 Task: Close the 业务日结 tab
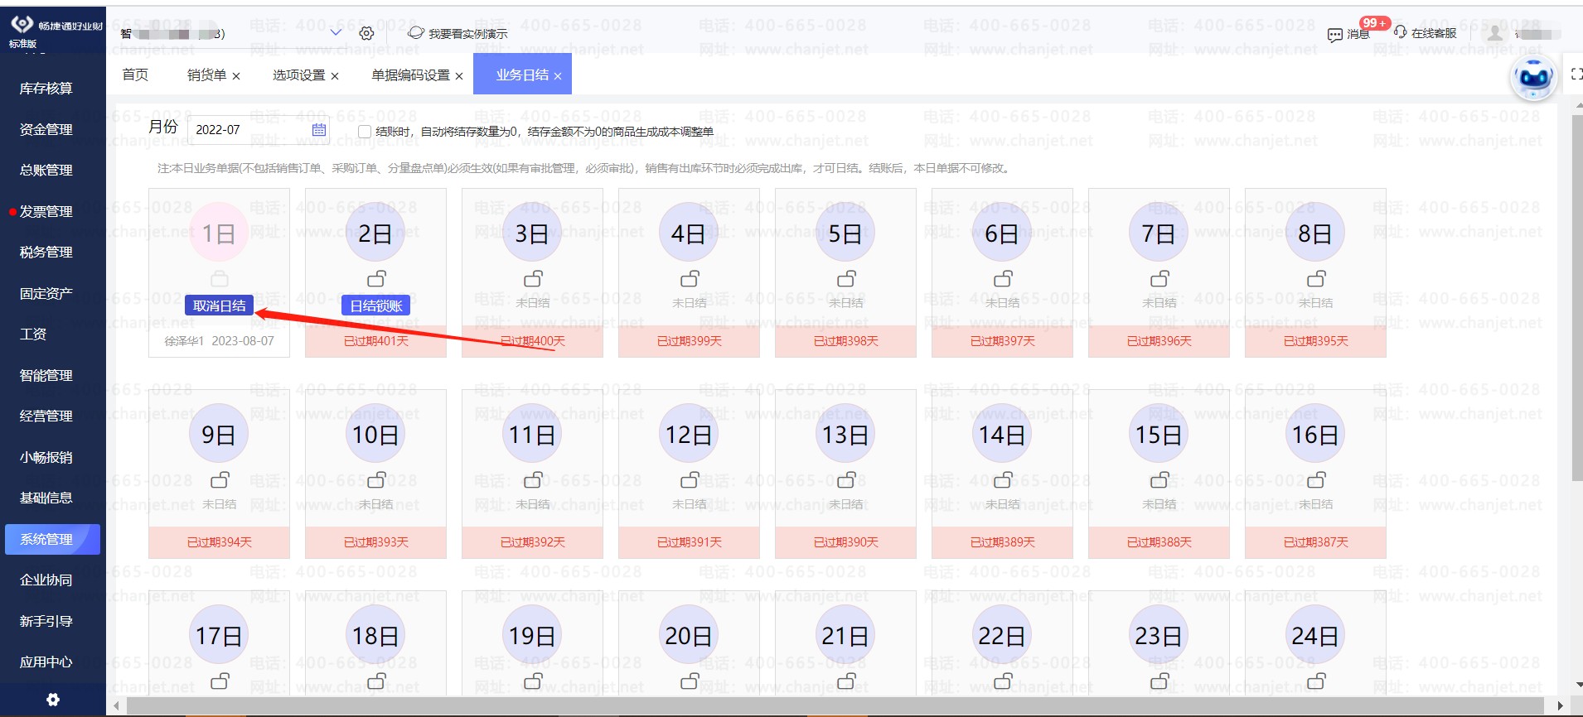pyautogui.click(x=558, y=76)
